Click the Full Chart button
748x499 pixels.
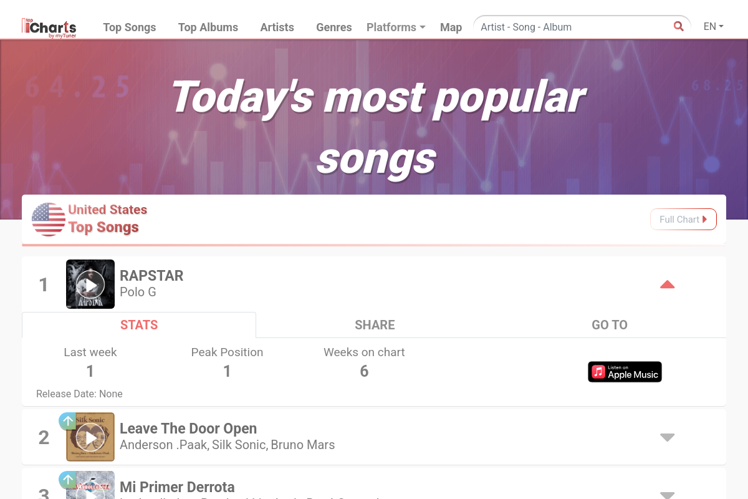pyautogui.click(x=683, y=219)
